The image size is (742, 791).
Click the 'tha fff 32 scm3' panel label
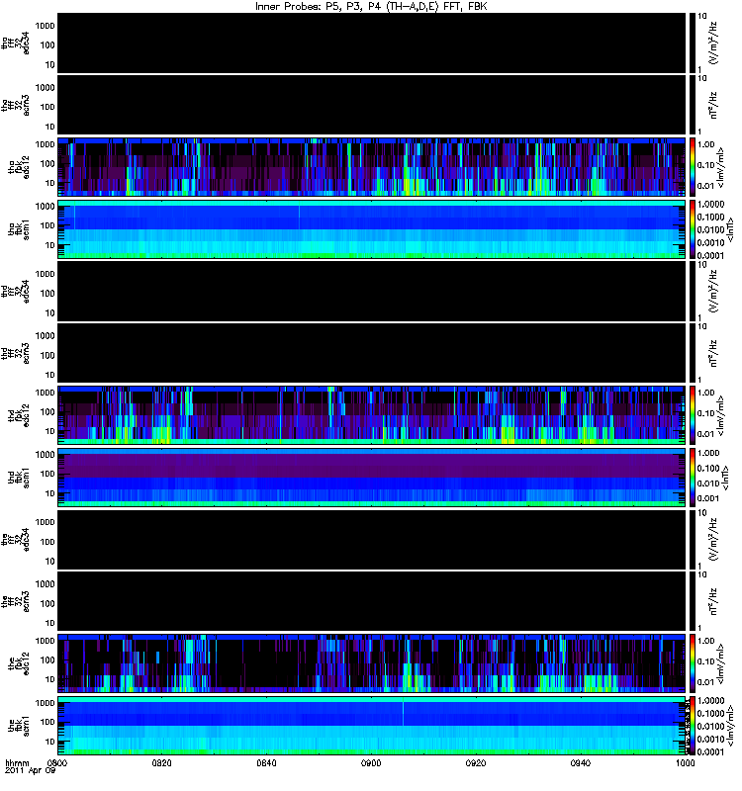tap(16, 106)
